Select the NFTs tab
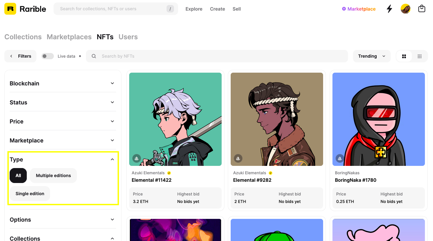 point(105,37)
